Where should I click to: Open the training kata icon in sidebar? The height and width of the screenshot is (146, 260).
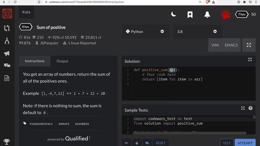(x=7, y=28)
